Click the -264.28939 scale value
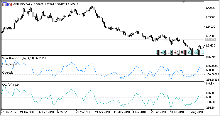Viewport: 220px width, 116px height. click(x=212, y=80)
